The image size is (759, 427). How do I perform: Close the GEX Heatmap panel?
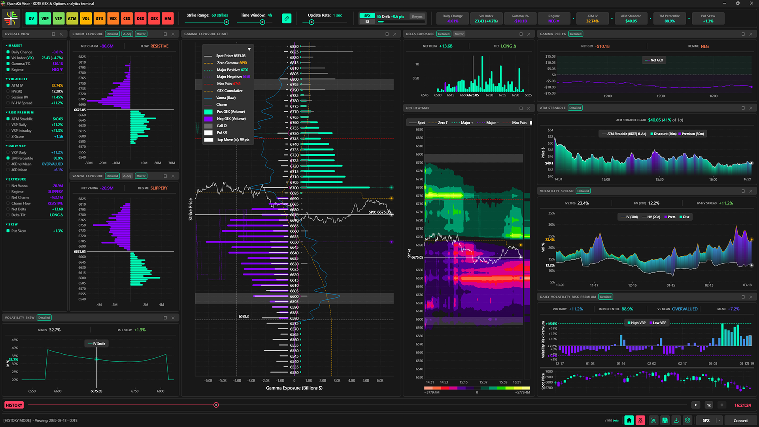(529, 108)
